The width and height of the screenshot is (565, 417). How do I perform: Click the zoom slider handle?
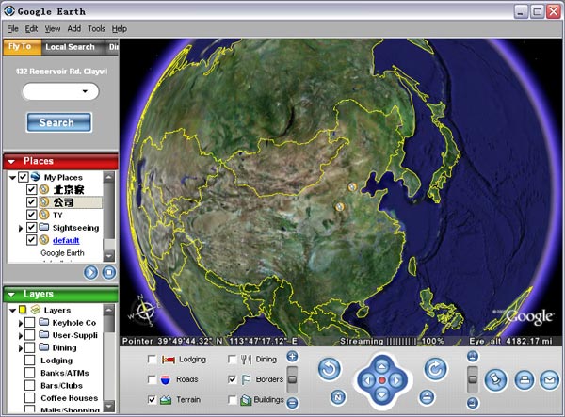point(292,379)
